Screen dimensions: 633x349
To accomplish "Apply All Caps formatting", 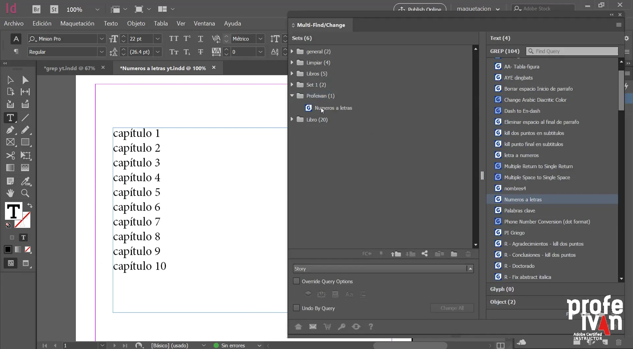I will coord(174,39).
